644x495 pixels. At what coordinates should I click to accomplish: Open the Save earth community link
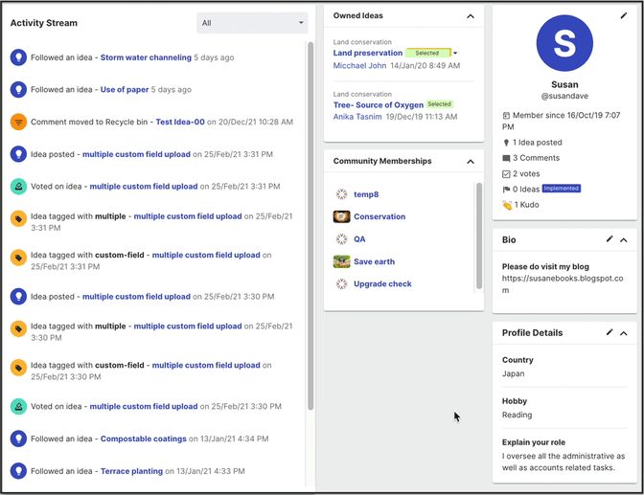click(x=374, y=262)
